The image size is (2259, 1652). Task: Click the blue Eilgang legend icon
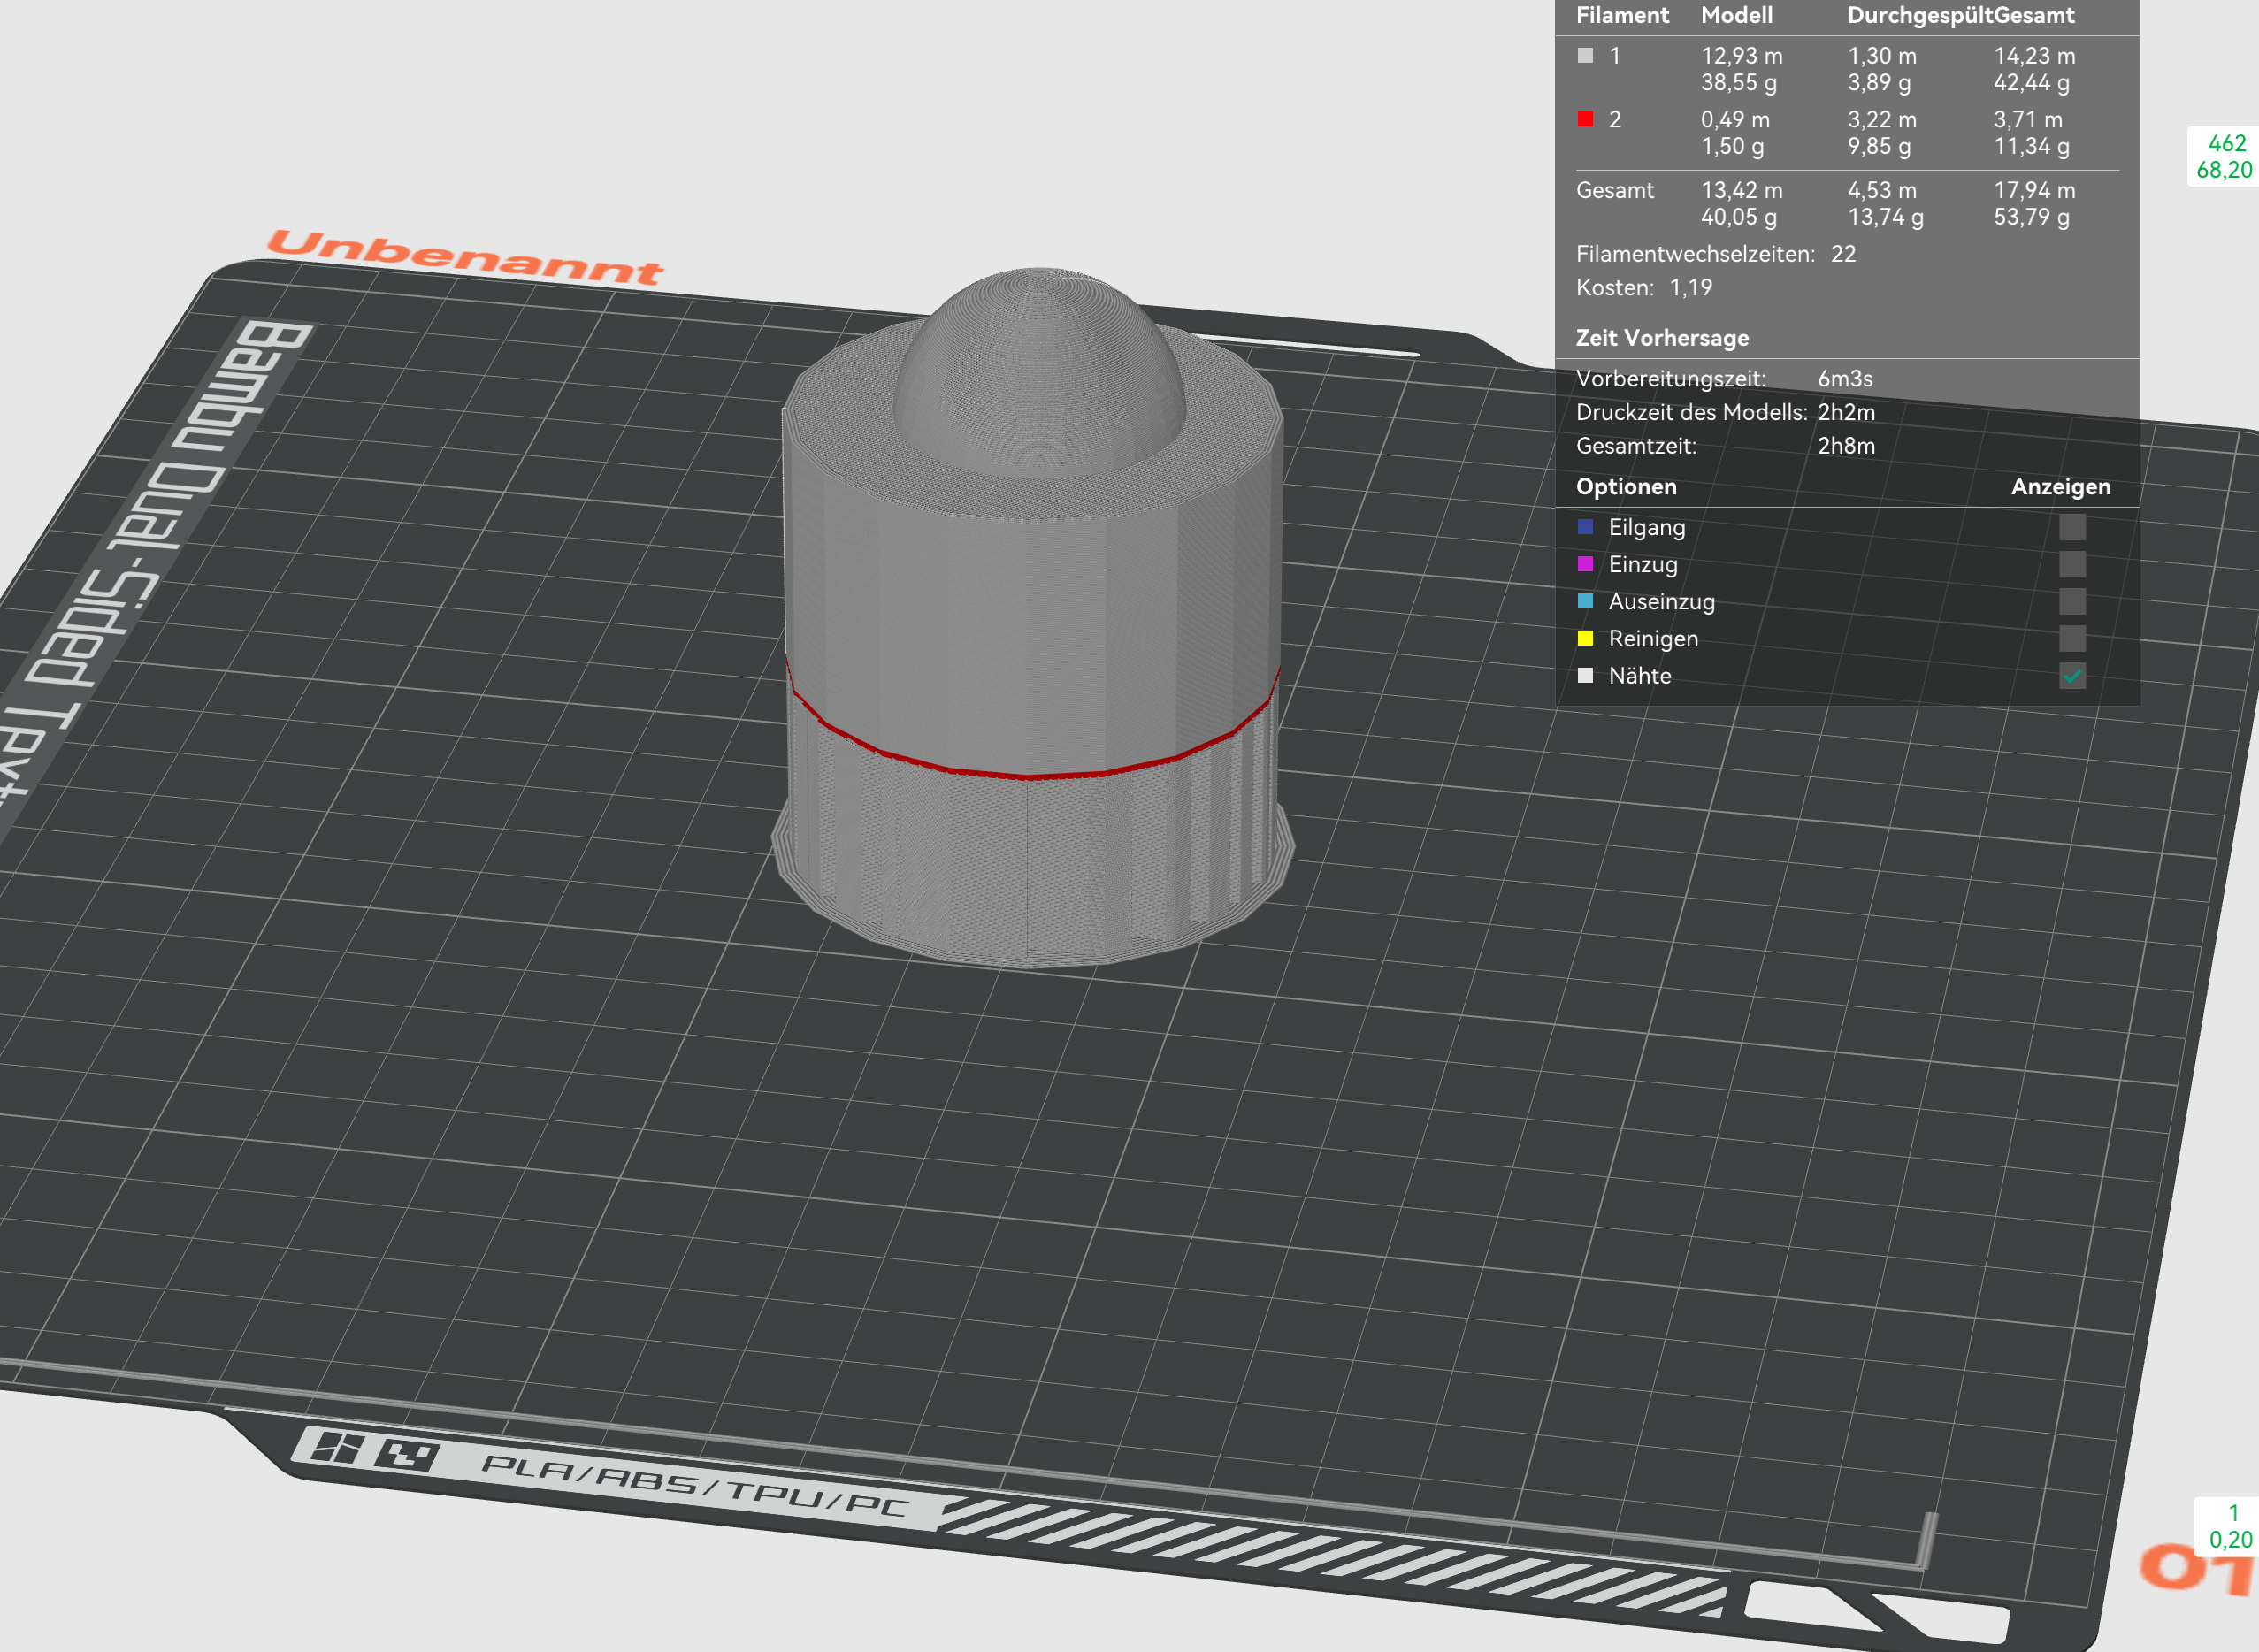(1586, 527)
